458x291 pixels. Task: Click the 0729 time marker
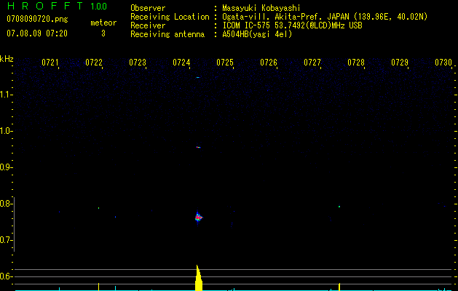400,62
